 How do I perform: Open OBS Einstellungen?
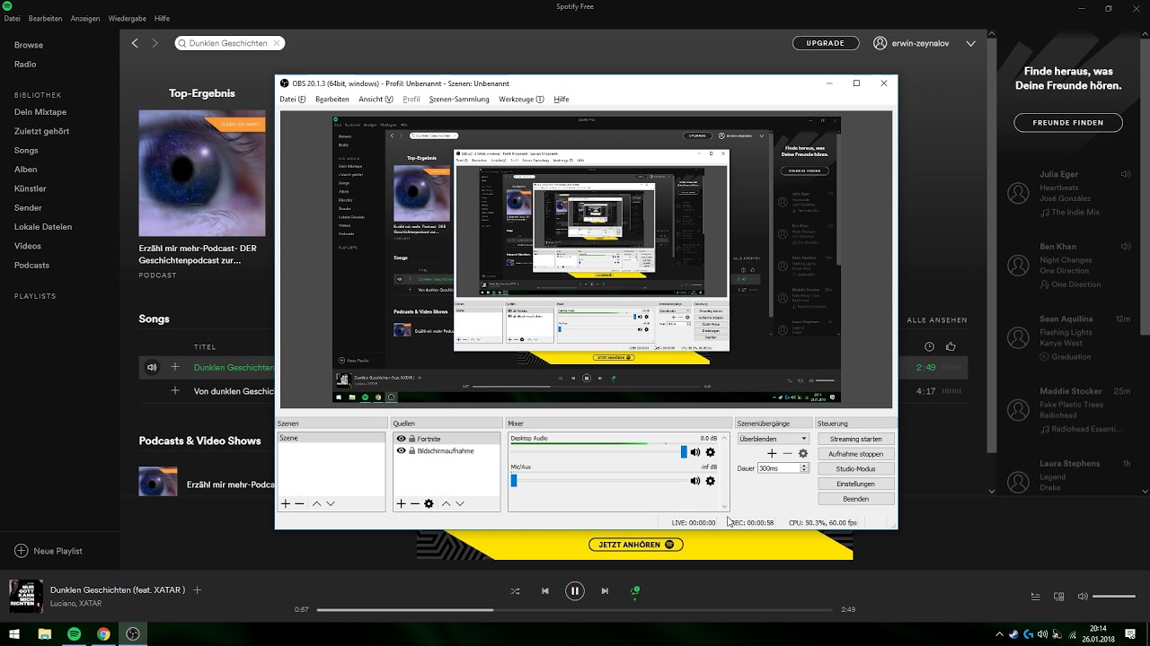pyautogui.click(x=856, y=484)
